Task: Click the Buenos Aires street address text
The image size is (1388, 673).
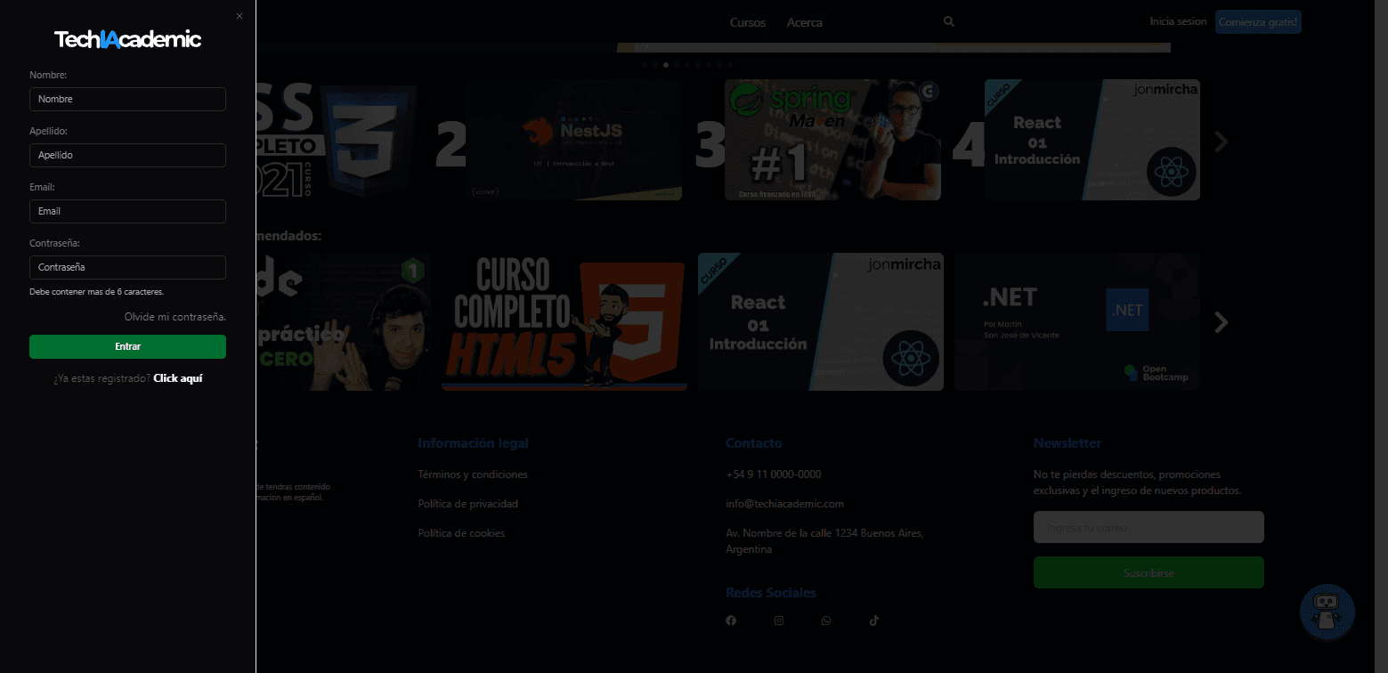Action: coord(825,541)
